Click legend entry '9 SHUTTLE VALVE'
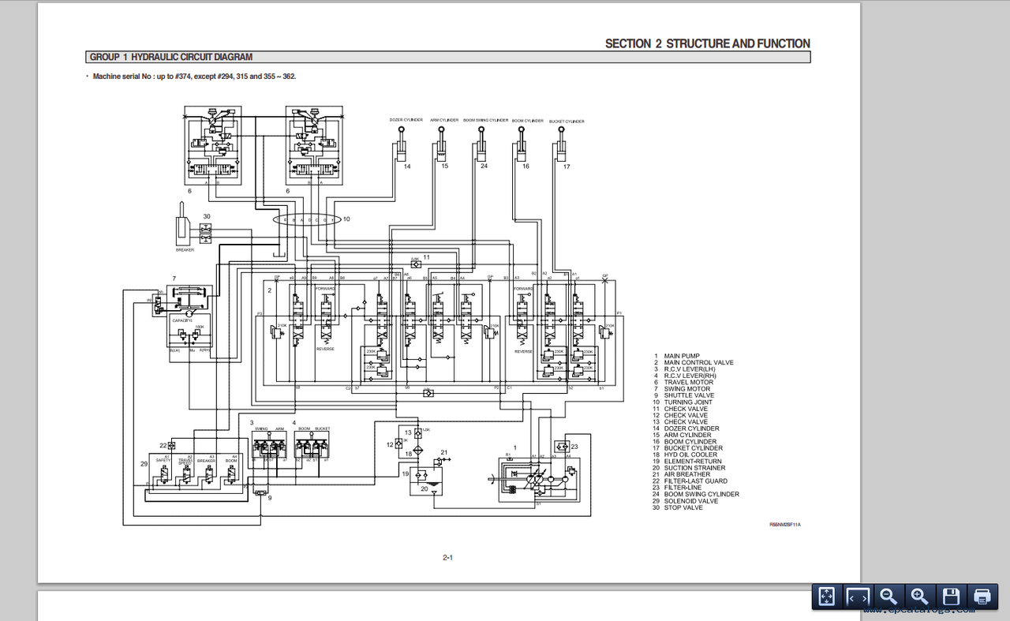Viewport: 1010px width, 621px height. [683, 395]
